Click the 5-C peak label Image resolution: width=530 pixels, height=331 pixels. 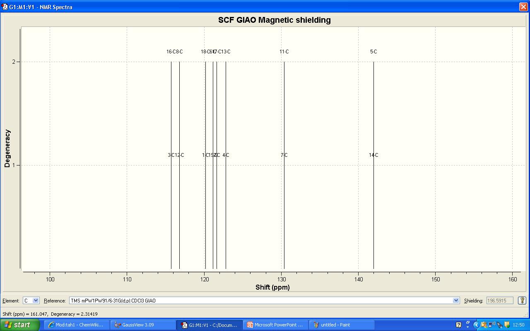(x=373, y=52)
